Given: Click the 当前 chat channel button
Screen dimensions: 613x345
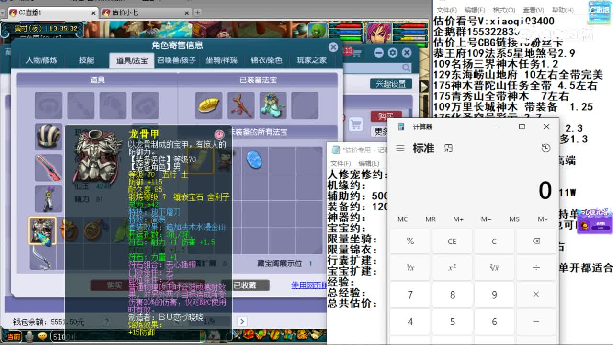Looking at the screenshot, I should tap(13, 337).
